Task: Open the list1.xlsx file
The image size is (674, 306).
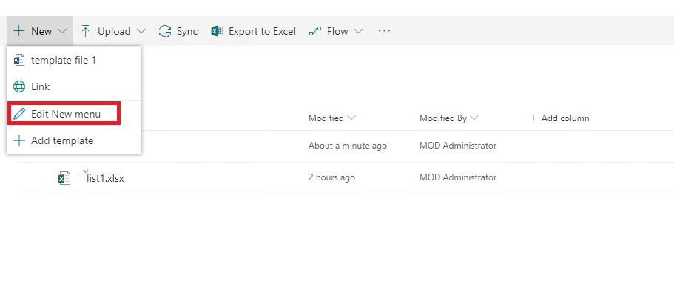Action: click(x=105, y=178)
